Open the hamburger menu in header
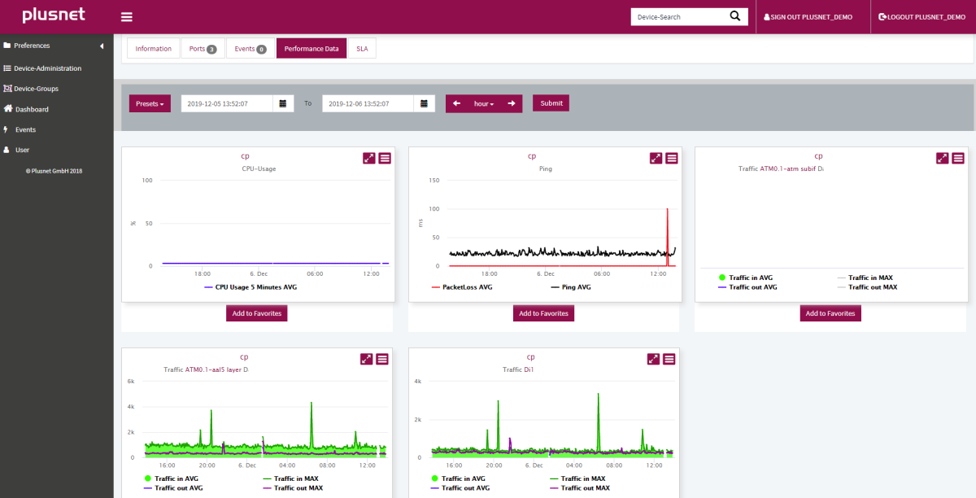 [126, 17]
